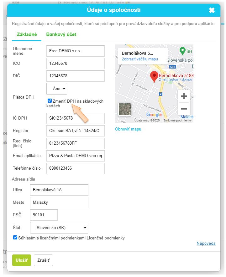Click the Zrušiť cancel button
This screenshot has height=277, width=226.
point(43,260)
